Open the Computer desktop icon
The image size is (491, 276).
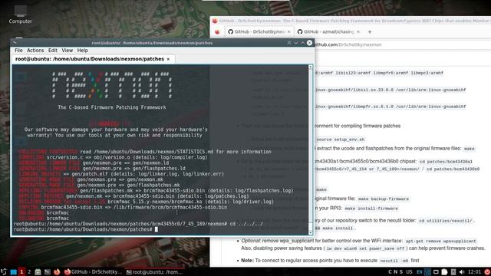tap(20, 15)
